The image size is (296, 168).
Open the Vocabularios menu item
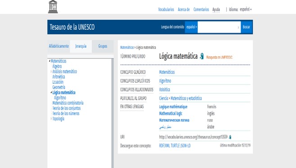click(166, 9)
